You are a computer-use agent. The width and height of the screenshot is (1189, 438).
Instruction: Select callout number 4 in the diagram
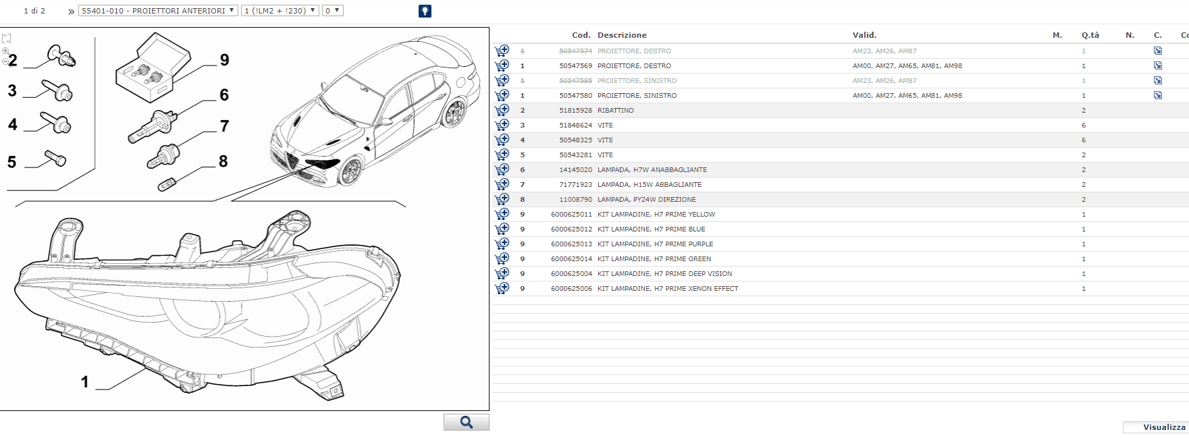coord(13,124)
